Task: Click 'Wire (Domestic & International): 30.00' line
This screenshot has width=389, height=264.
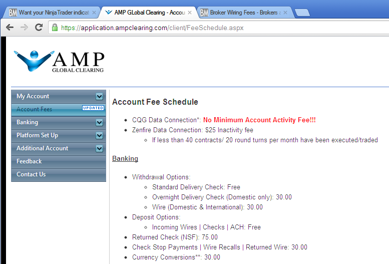Action: click(x=207, y=207)
